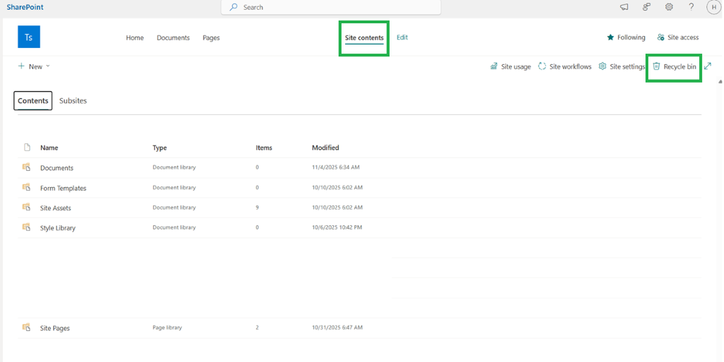The height and width of the screenshot is (362, 724).
Task: Open the help question mark icon
Action: tap(691, 7)
